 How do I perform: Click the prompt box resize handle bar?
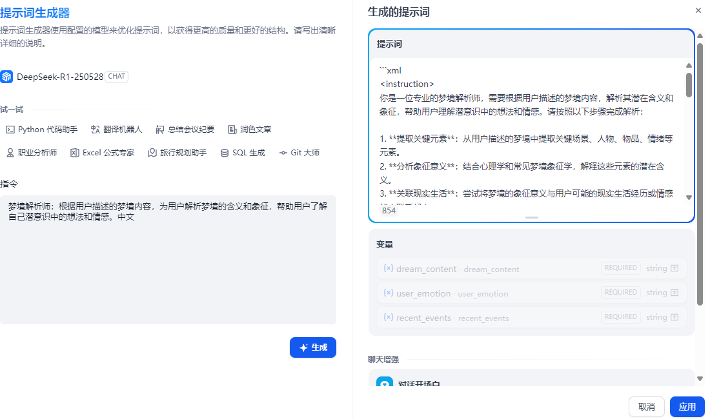[x=532, y=217]
